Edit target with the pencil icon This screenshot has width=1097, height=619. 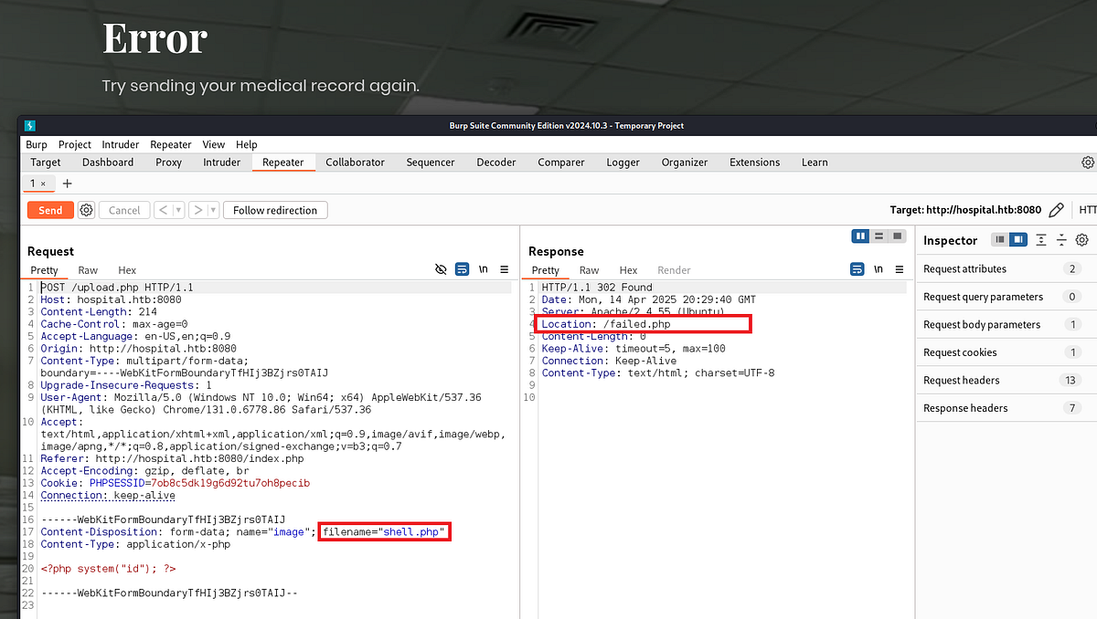(x=1056, y=210)
